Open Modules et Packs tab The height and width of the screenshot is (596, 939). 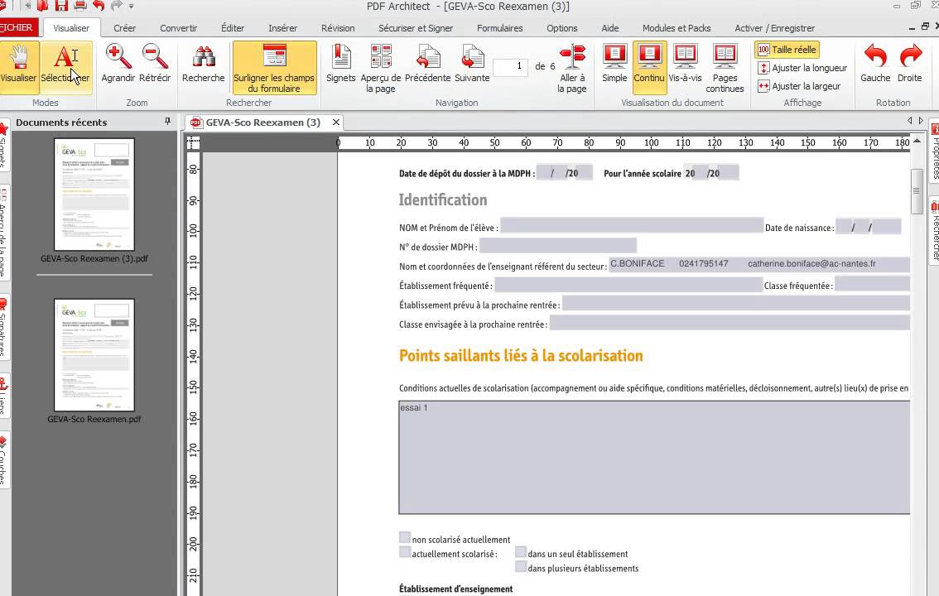coord(677,28)
